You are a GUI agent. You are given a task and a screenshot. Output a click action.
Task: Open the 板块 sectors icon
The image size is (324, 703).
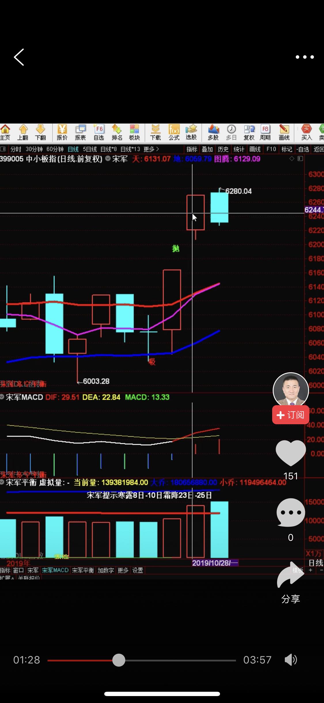134,132
